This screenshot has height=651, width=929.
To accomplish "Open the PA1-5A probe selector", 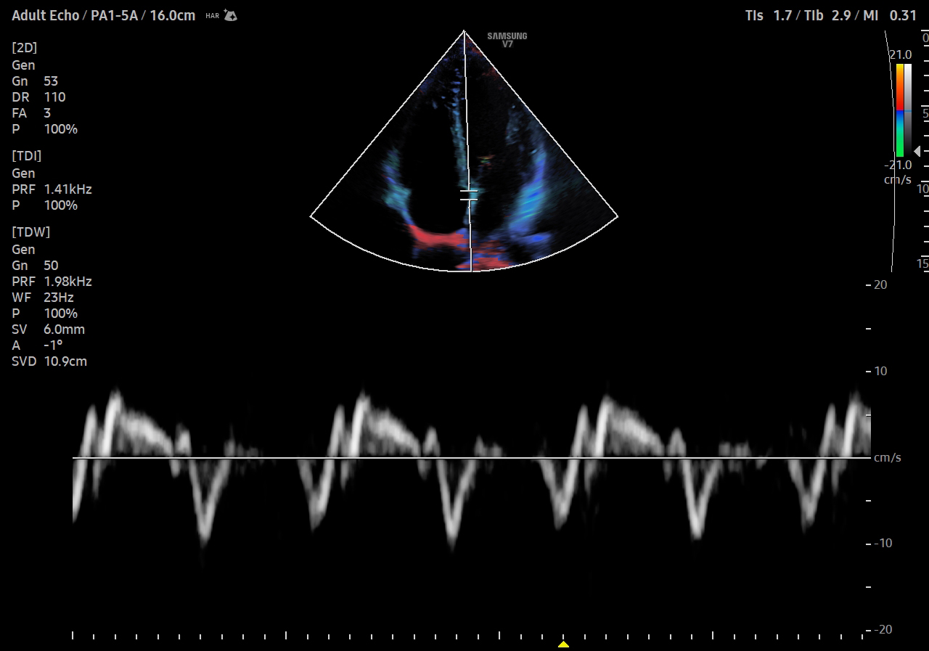I will [x=112, y=15].
